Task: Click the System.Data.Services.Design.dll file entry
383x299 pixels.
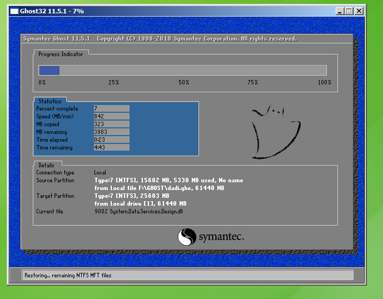Action: pos(138,212)
